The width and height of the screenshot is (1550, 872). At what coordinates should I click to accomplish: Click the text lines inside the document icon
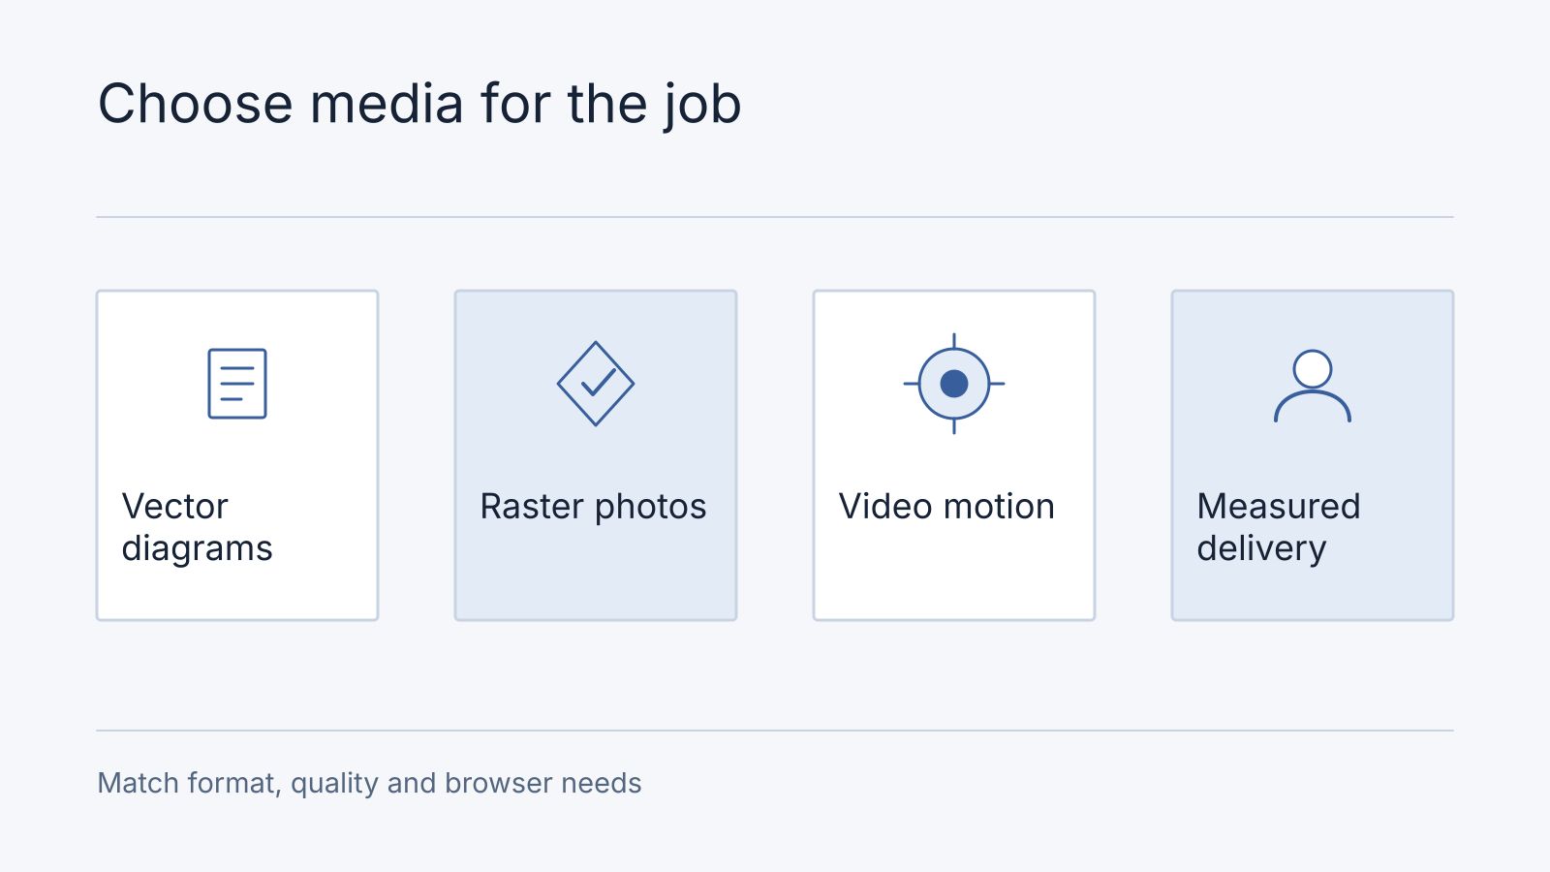click(x=237, y=384)
